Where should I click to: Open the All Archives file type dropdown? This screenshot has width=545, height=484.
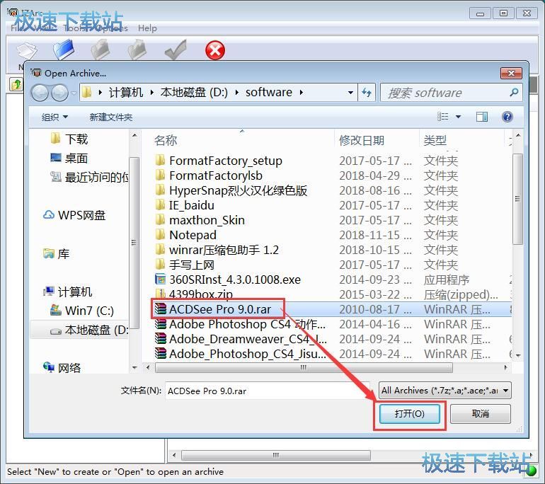point(444,390)
